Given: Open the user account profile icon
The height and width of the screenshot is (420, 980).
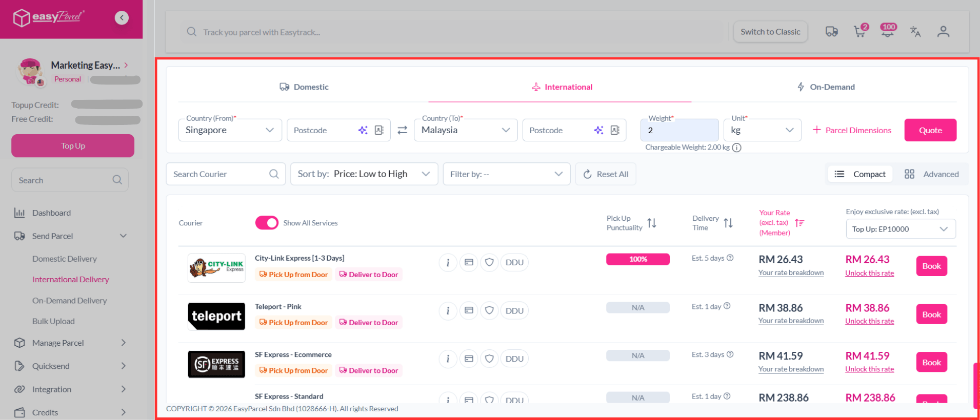Looking at the screenshot, I should point(943,32).
